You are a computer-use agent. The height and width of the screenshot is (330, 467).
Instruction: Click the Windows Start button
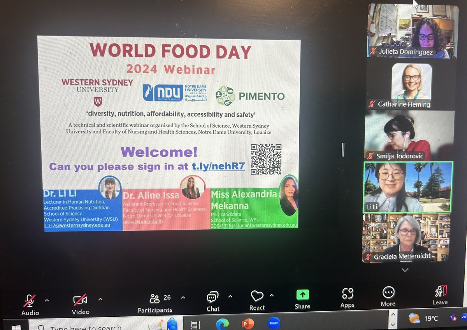tap(16, 328)
